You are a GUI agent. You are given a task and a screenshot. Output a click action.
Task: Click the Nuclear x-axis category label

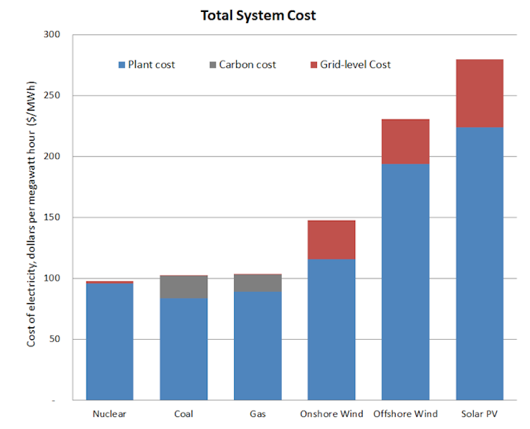click(110, 414)
